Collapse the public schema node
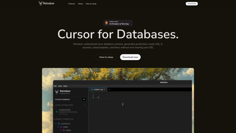 (x=58, y=127)
